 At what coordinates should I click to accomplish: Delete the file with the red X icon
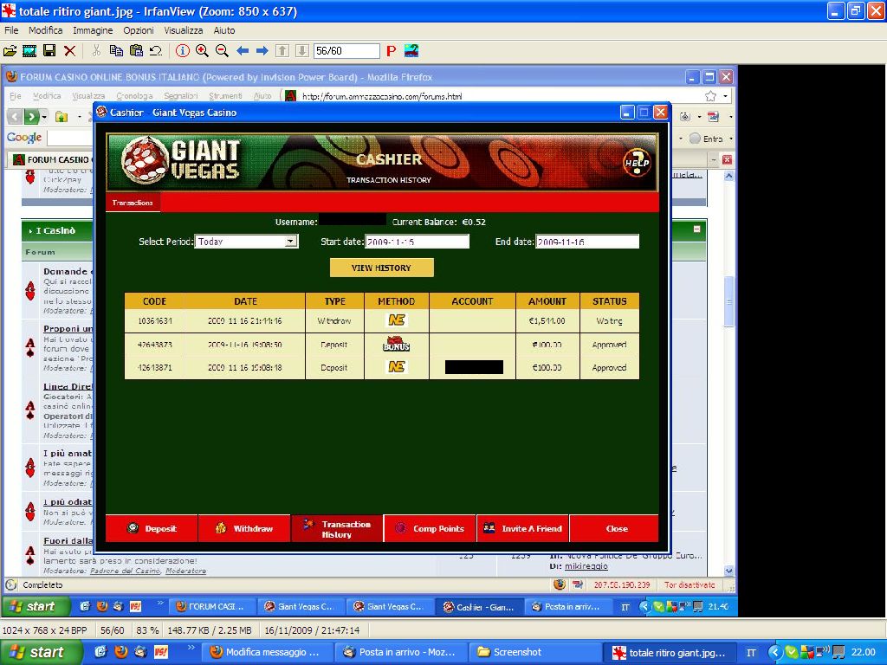[x=69, y=51]
